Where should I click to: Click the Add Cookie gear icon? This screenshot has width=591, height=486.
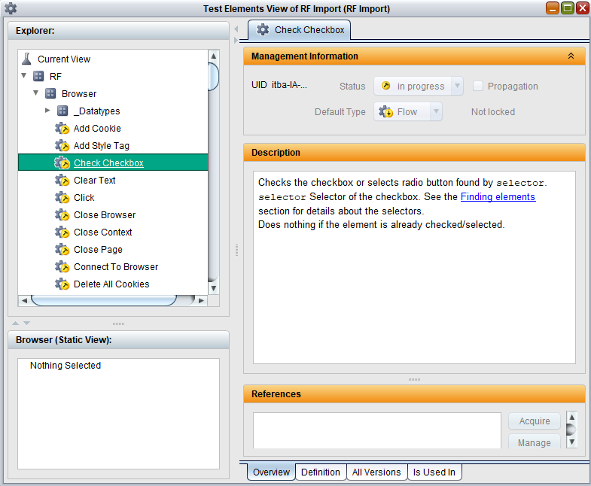62,129
